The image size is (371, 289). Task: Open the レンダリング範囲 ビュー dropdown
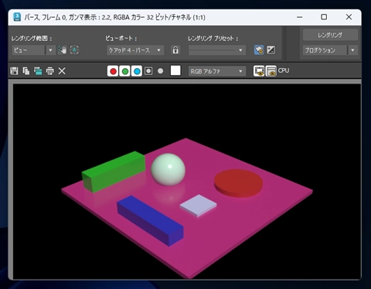[33, 50]
